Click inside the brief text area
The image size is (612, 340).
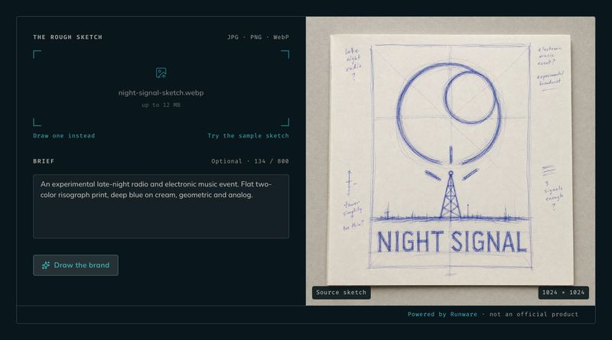click(x=161, y=206)
